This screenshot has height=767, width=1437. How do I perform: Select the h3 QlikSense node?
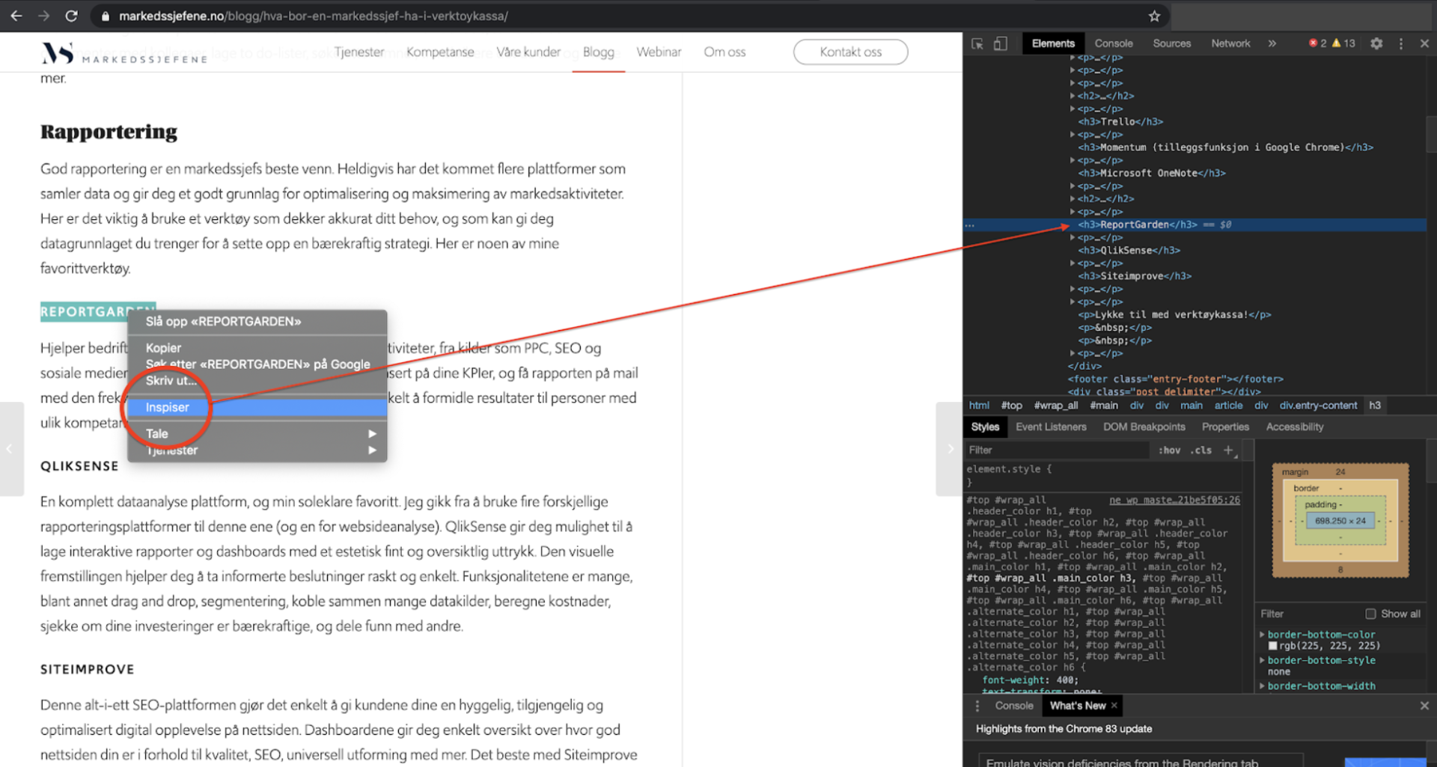1129,250
